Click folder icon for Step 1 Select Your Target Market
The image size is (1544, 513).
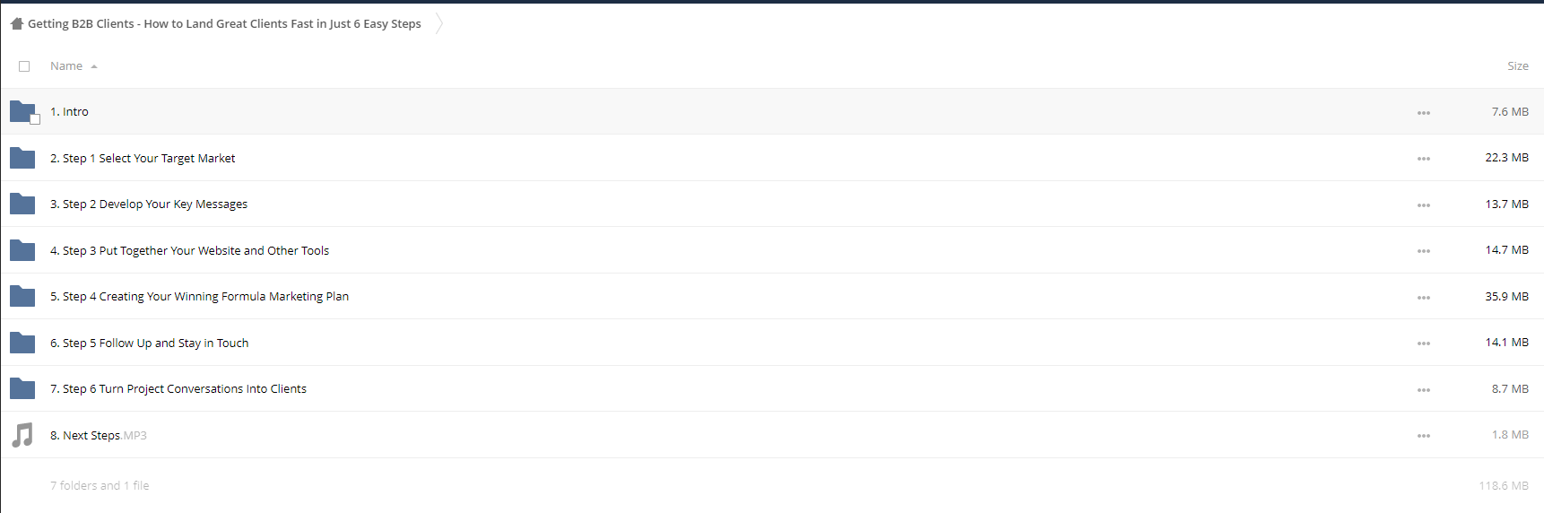(22, 158)
